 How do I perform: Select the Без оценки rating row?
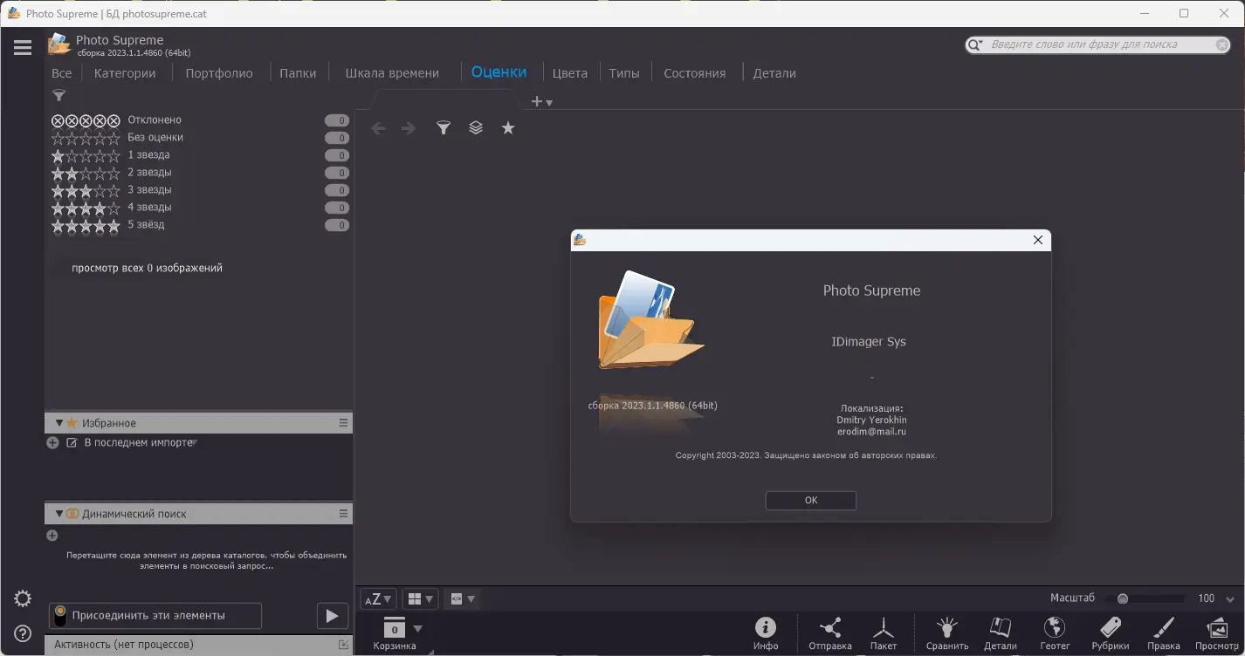pyautogui.click(x=200, y=138)
